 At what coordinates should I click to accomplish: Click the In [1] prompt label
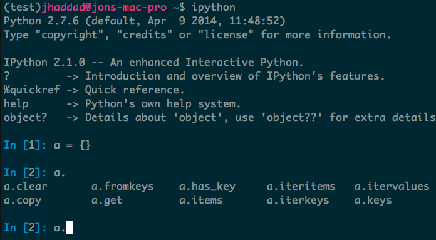tap(25, 145)
